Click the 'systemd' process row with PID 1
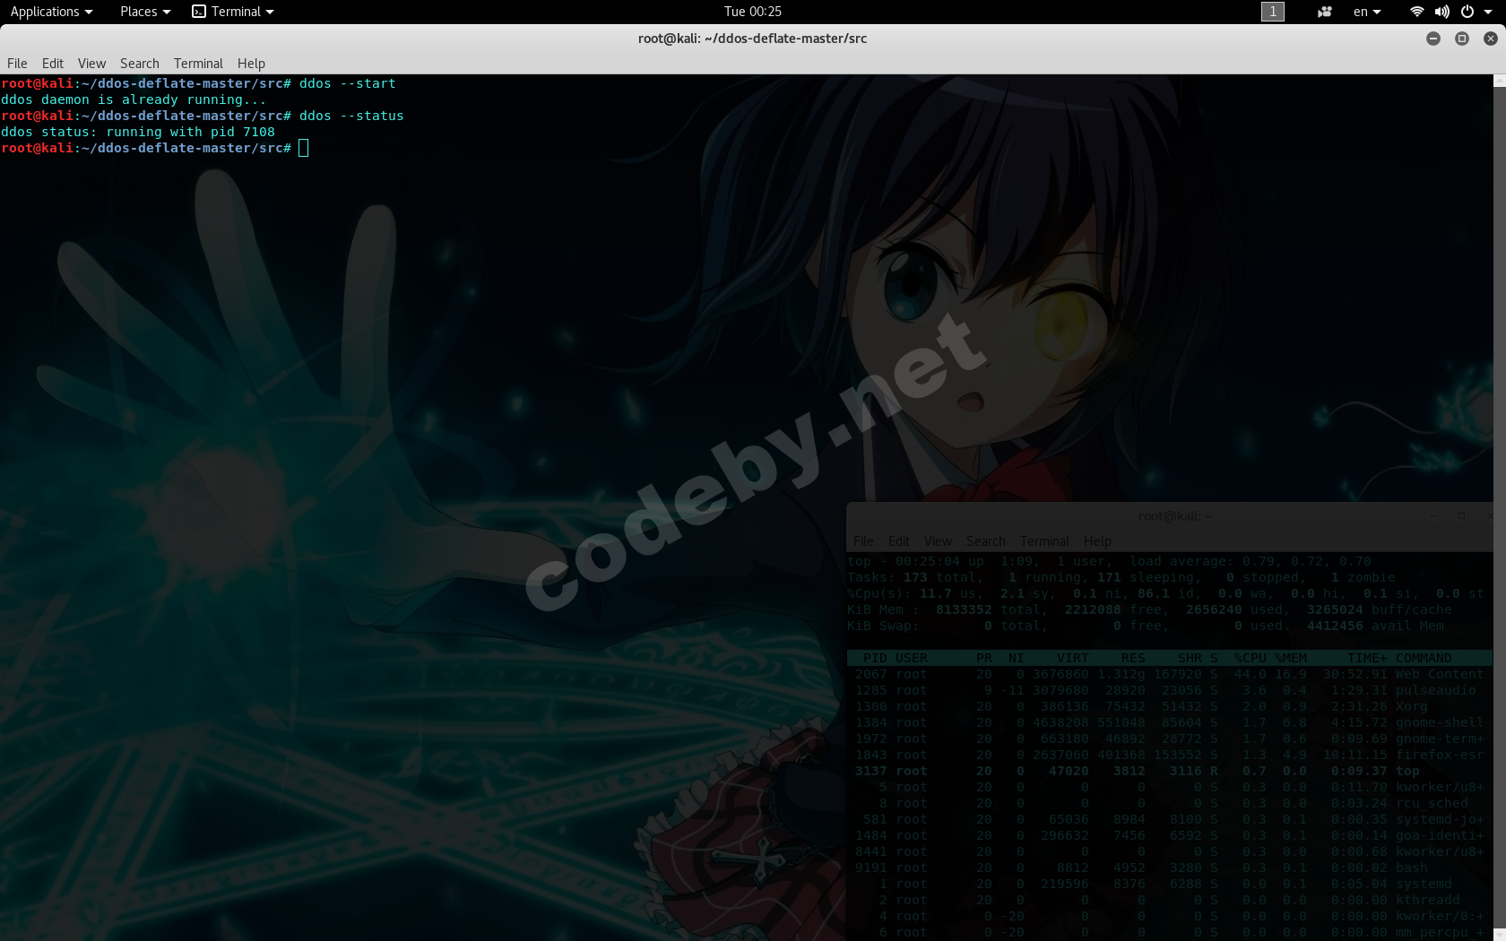Viewport: 1506px width, 941px height. pyautogui.click(x=1169, y=885)
